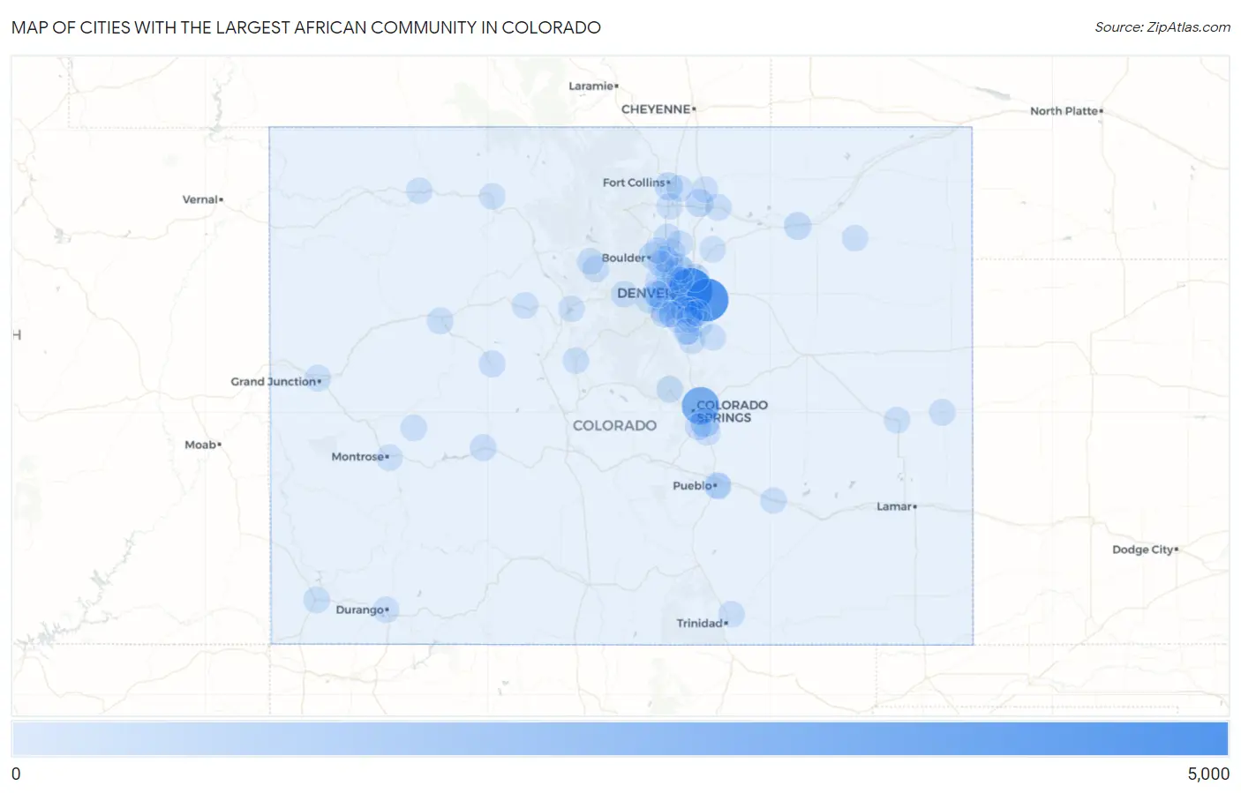Click the Fort Collins label
The height and width of the screenshot is (793, 1241).
(636, 183)
